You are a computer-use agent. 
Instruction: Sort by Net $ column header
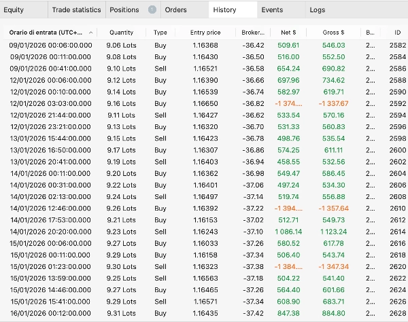pos(288,33)
